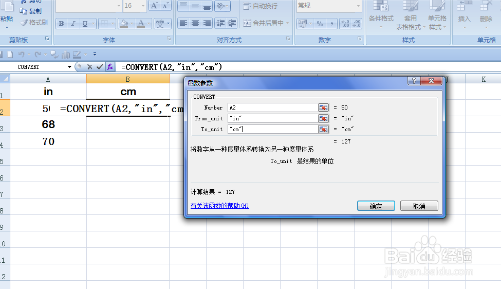The width and height of the screenshot is (501, 289).
Task: Increase decimal places icon
Action: tap(345, 24)
